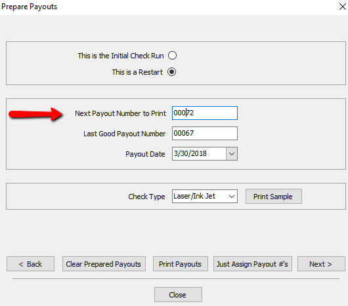Click the Prepare Payouts title text
This screenshot has height=306, width=348.
tap(29, 7)
